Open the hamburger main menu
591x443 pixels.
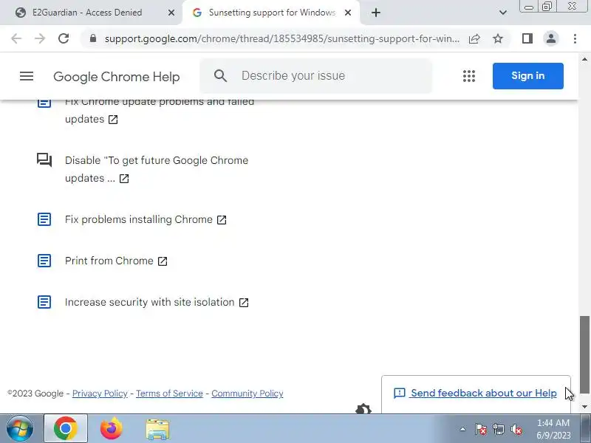point(27,76)
